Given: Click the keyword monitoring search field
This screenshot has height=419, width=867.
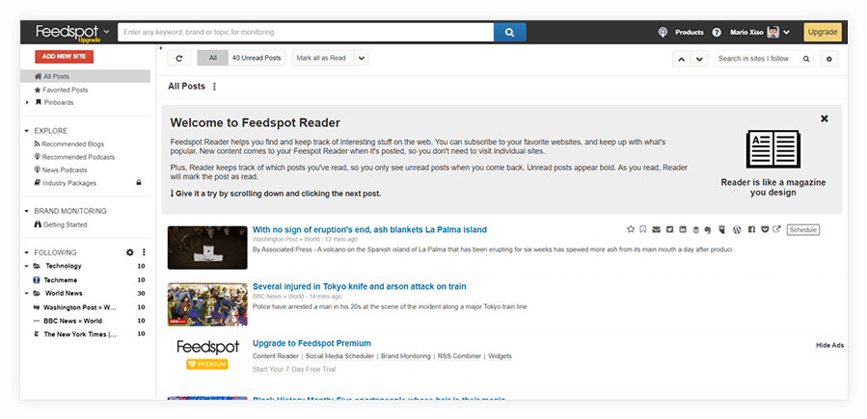Looking at the screenshot, I should 306,32.
